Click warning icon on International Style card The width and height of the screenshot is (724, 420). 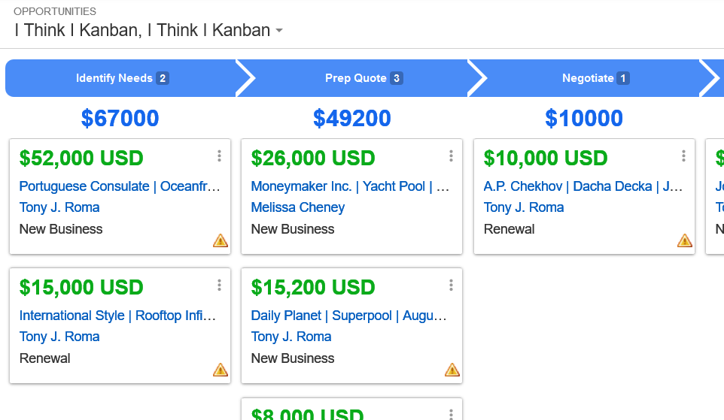221,370
